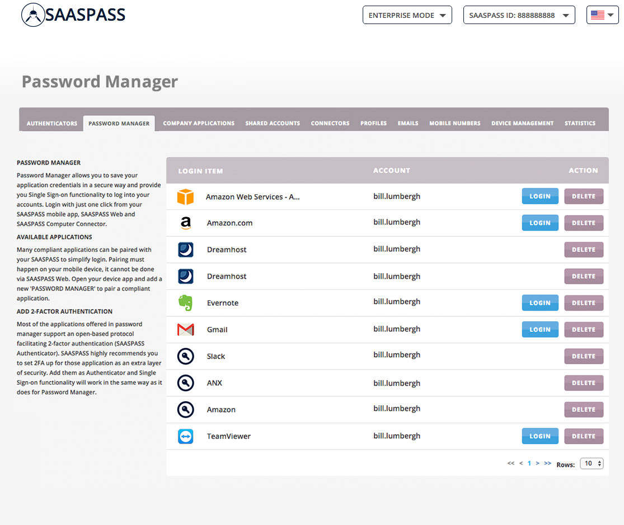The height and width of the screenshot is (525, 624).
Task: Change the Rows per page selector
Action: [592, 463]
